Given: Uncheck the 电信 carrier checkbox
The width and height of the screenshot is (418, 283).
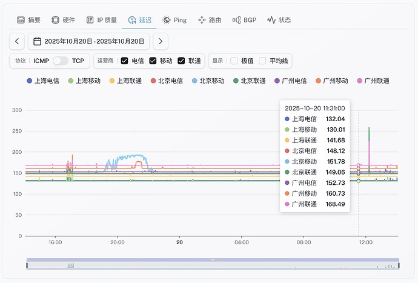Looking at the screenshot, I should click(124, 61).
